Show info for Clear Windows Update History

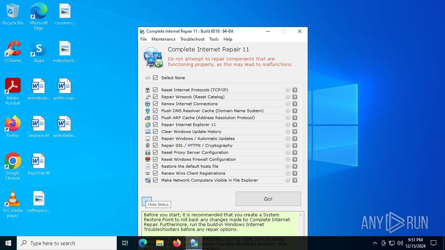point(288,132)
